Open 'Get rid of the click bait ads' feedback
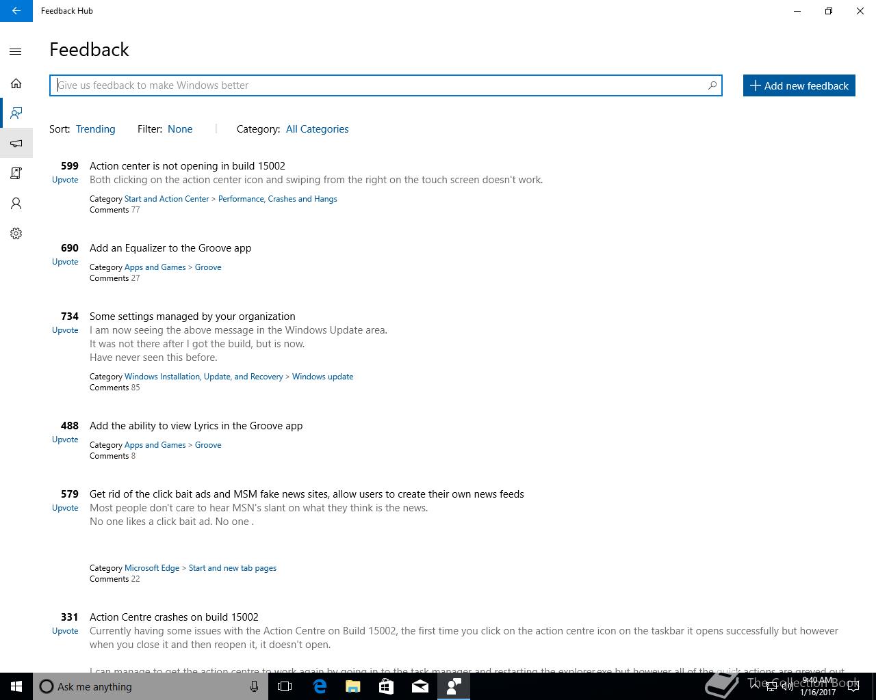 [307, 494]
